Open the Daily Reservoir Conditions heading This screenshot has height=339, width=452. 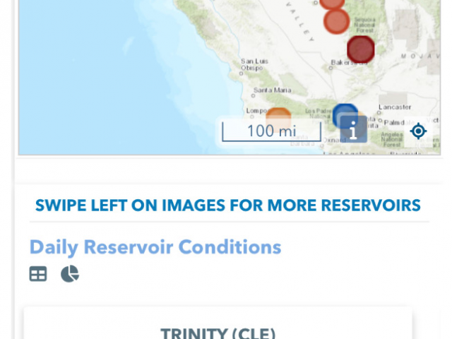click(155, 247)
